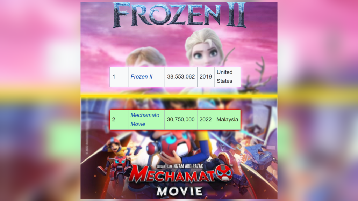This screenshot has height=201, width=358.
Task: Click the 2019 year cell
Action: [x=206, y=77]
